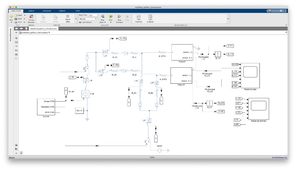Open the Library Browser

tap(31, 17)
